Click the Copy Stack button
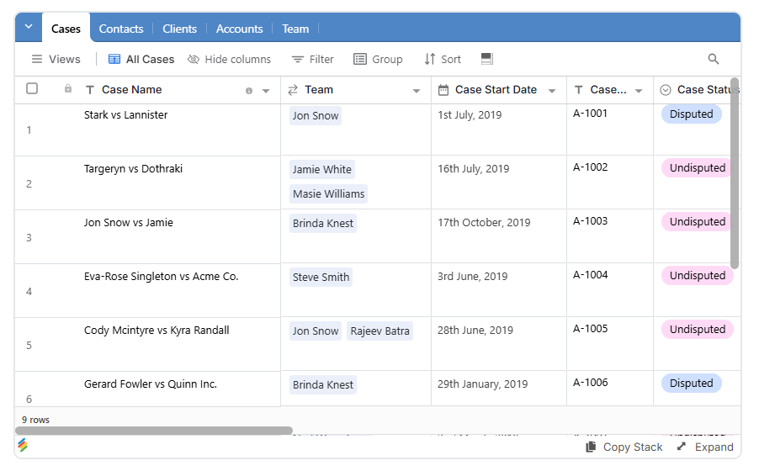Screen dimensions: 759x471 pyautogui.click(x=624, y=447)
